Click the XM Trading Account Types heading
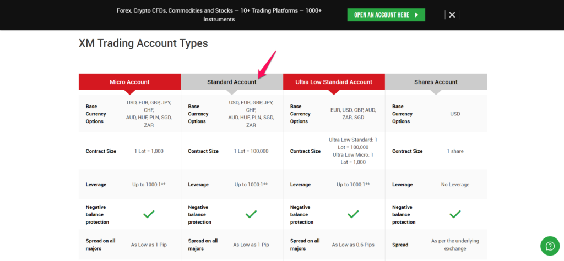Viewport: 564px width, 261px height. click(x=143, y=43)
